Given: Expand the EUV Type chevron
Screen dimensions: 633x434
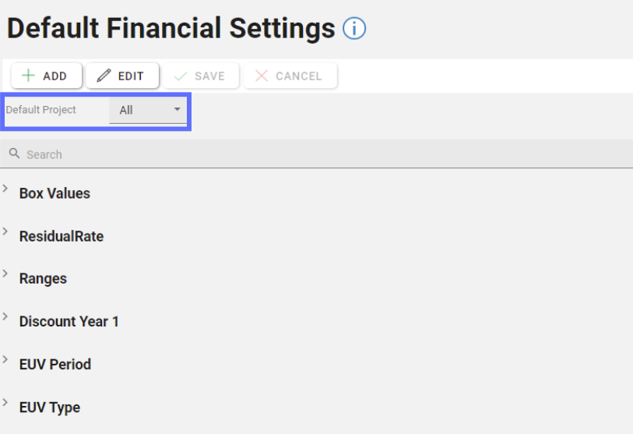Looking at the screenshot, I should [6, 403].
